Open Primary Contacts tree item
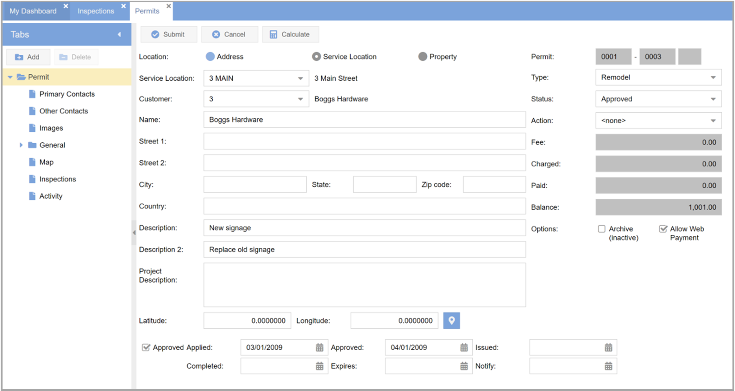Screen dimensions: 735x391 67,94
